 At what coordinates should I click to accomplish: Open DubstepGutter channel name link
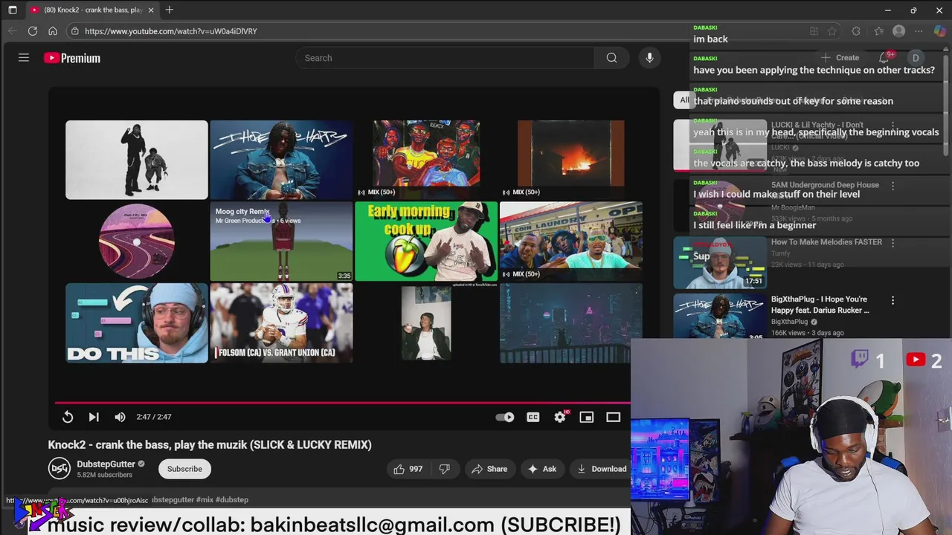[x=106, y=464]
